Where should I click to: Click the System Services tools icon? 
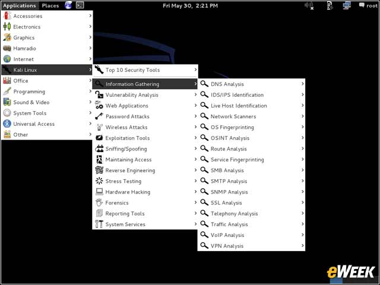pos(99,224)
